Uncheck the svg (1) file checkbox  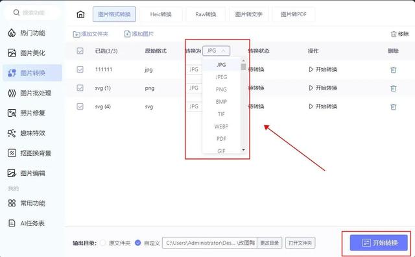(x=80, y=88)
